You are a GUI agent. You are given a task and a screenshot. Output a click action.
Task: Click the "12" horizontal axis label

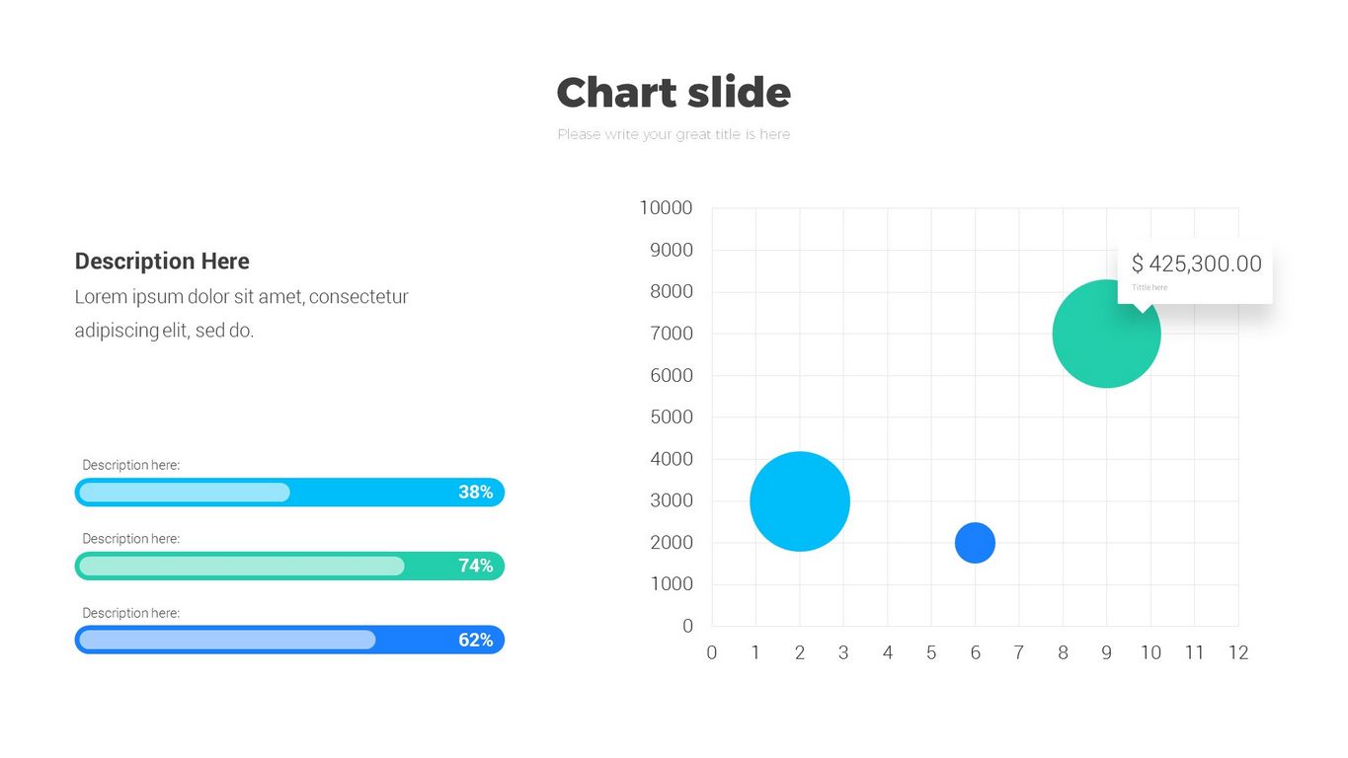(1238, 652)
